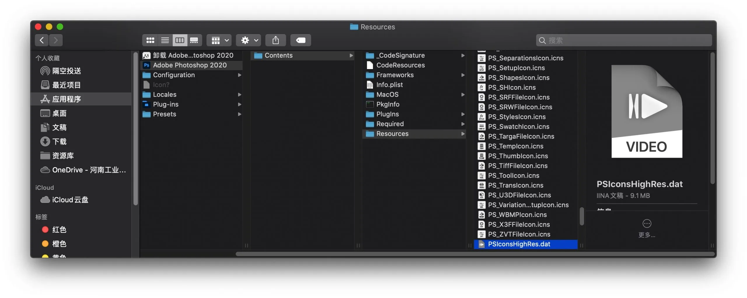The width and height of the screenshot is (747, 298).
Task: Click the search field
Action: 624,40
